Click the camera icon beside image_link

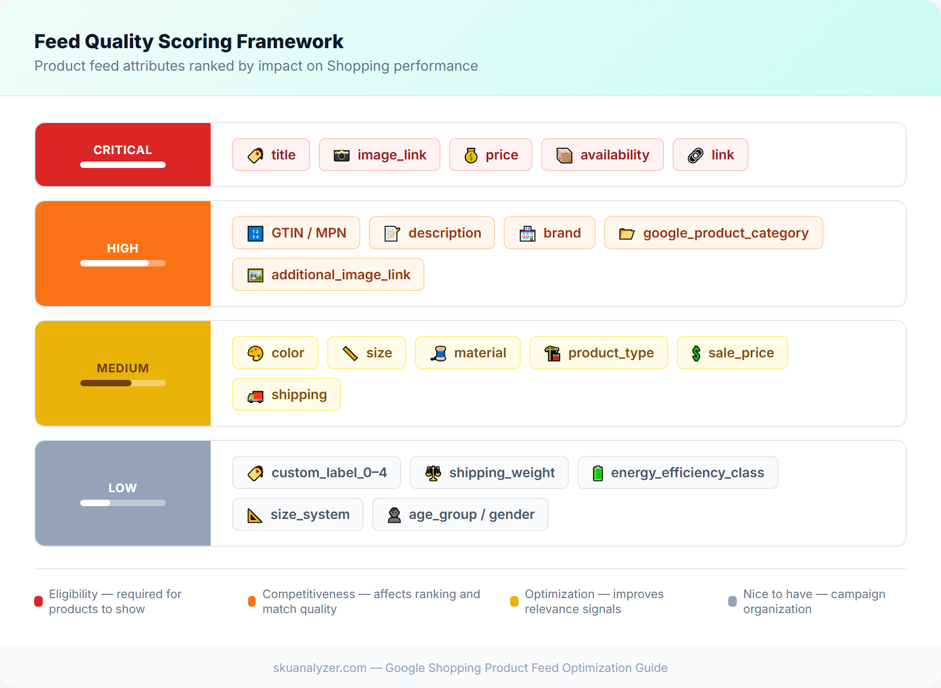(x=341, y=155)
